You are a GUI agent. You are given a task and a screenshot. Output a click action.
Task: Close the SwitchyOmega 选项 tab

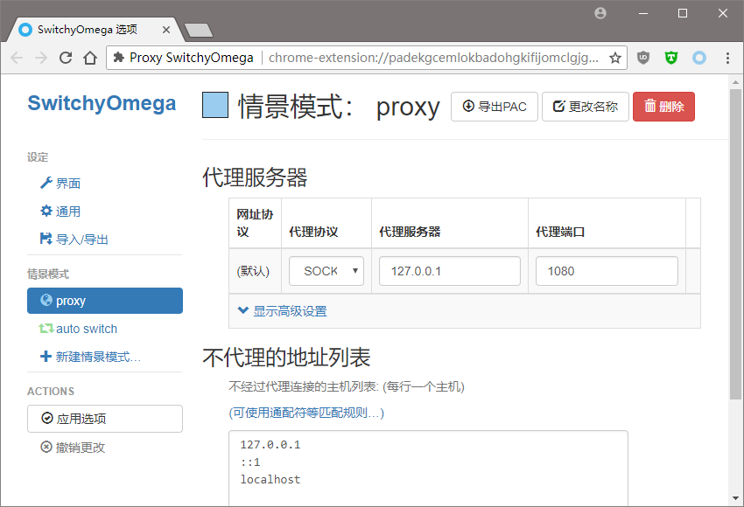coord(166,30)
